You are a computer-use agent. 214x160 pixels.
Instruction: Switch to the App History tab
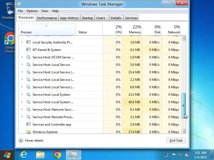tap(69, 18)
